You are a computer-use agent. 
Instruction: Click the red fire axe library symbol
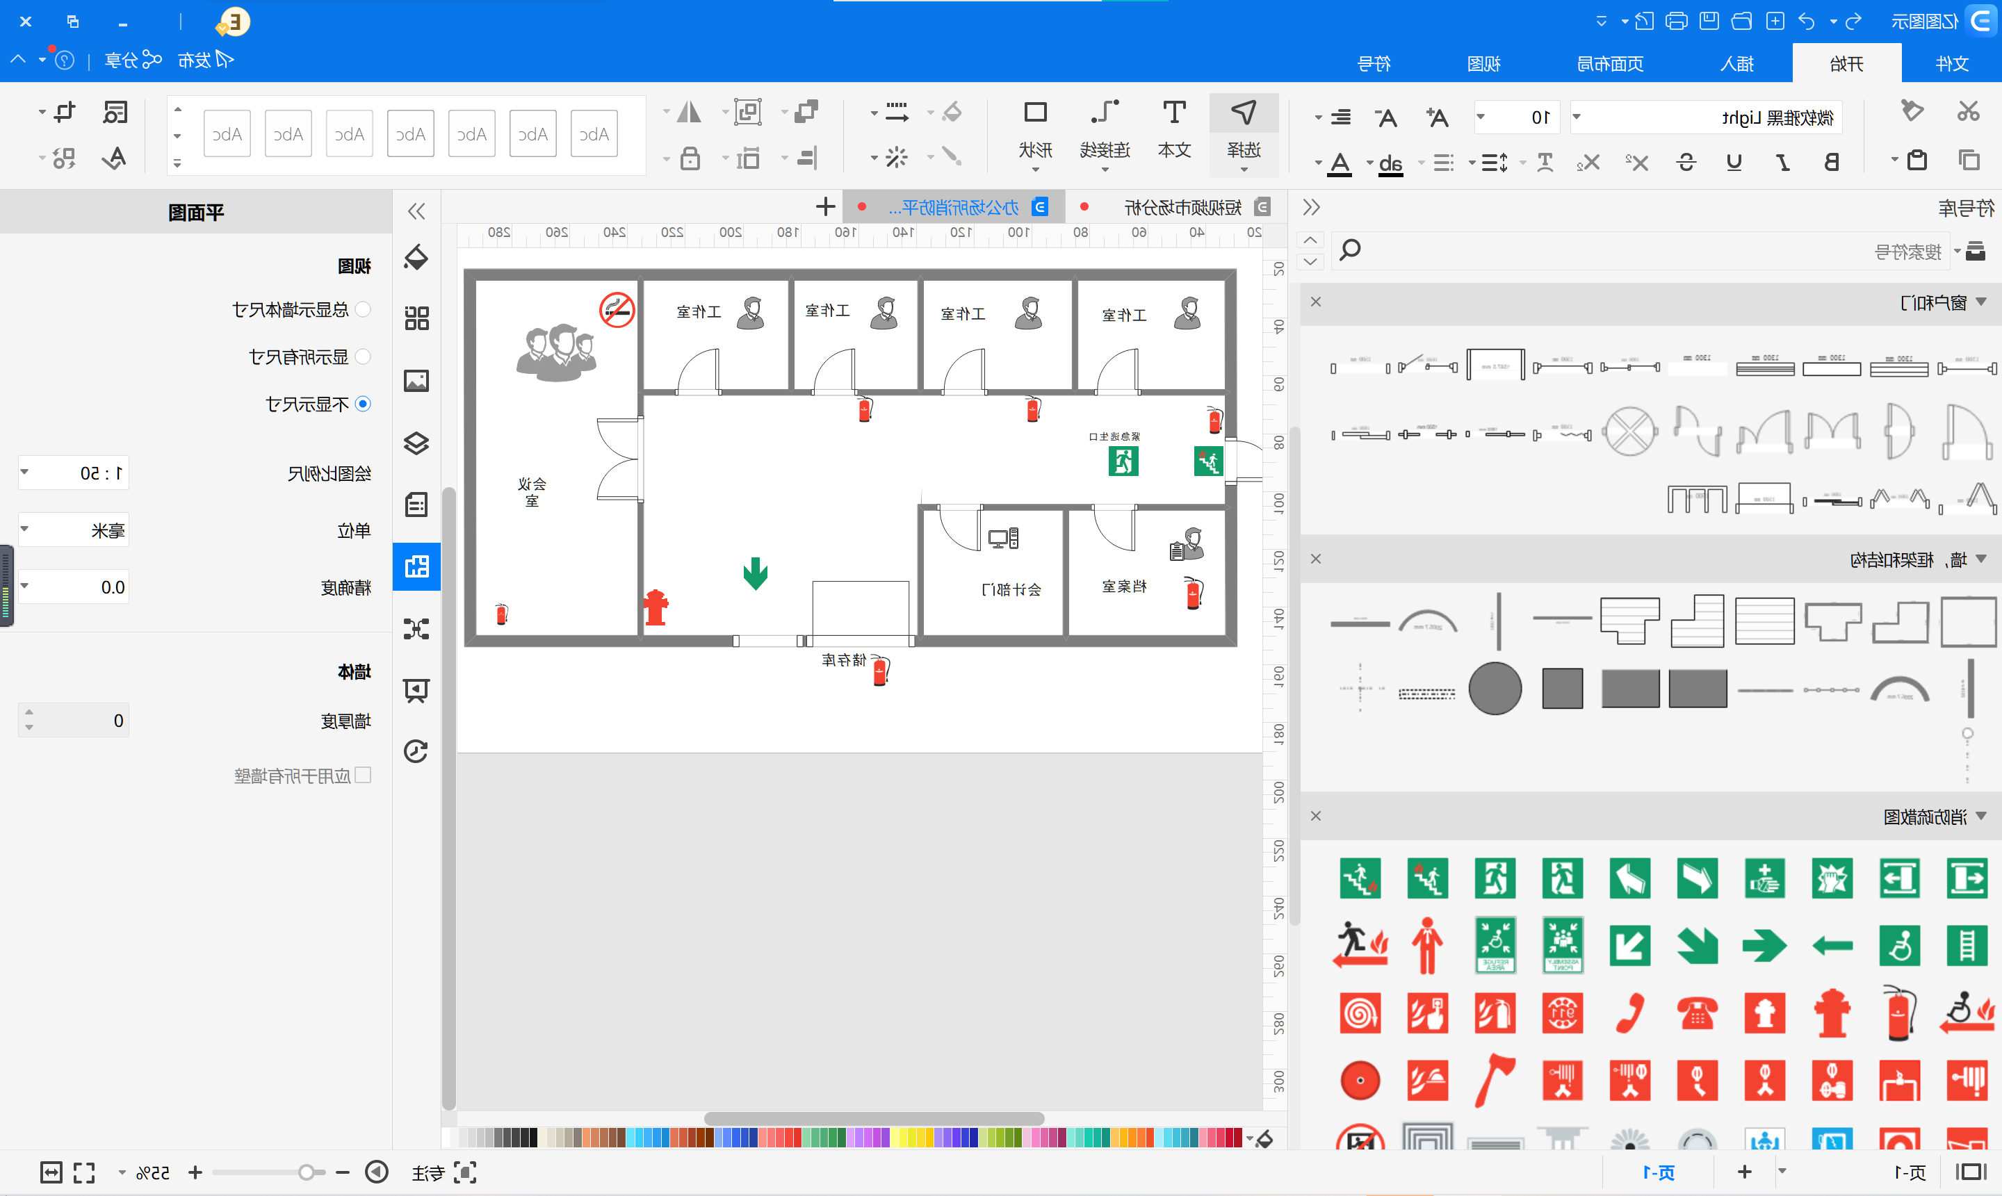coord(1495,1081)
